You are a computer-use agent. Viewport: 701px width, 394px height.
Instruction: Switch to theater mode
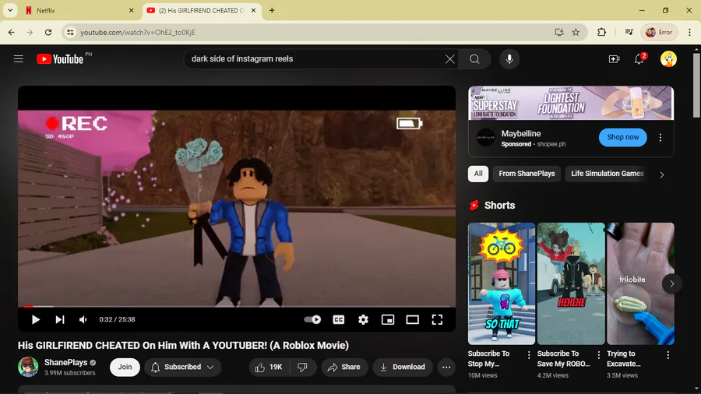412,319
